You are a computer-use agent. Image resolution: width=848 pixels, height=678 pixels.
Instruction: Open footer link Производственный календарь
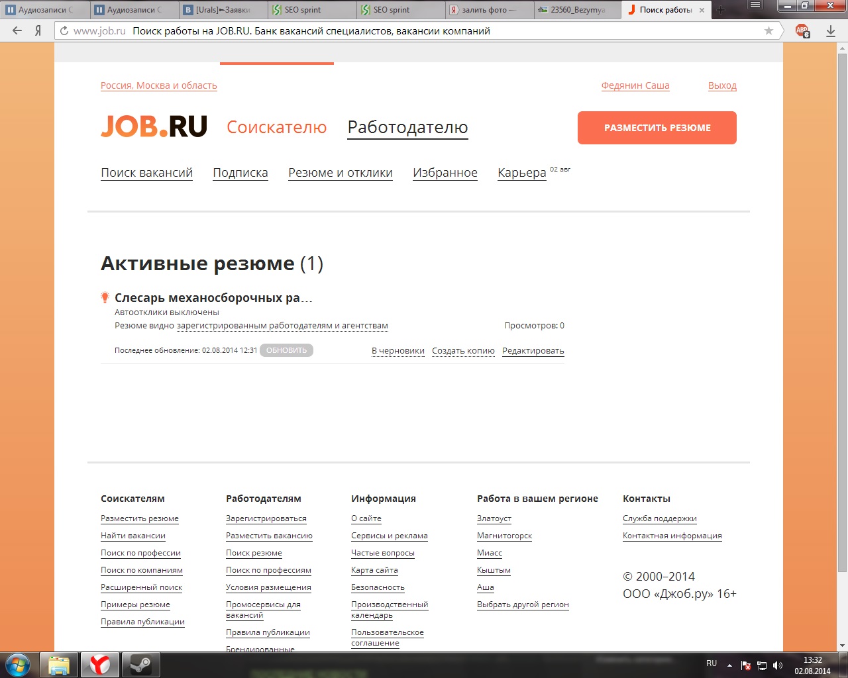click(390, 610)
